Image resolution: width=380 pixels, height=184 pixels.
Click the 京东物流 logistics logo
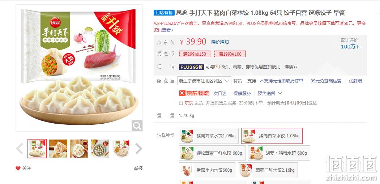coord(194,93)
